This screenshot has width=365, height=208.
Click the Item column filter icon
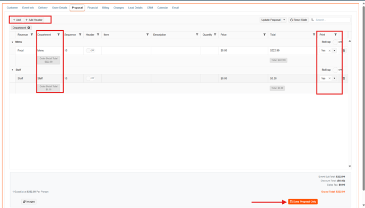147,34
